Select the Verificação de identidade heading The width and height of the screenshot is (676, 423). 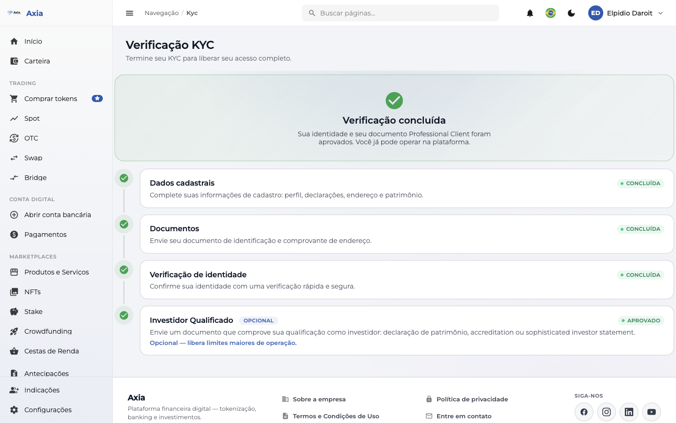[x=198, y=274]
